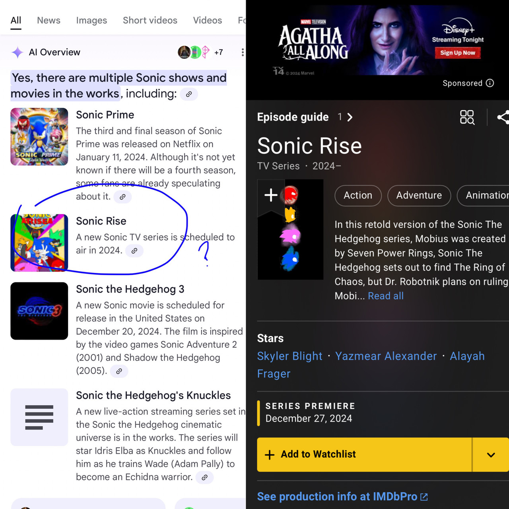Click Sign Up Now on Disney+ ad

tap(458, 53)
